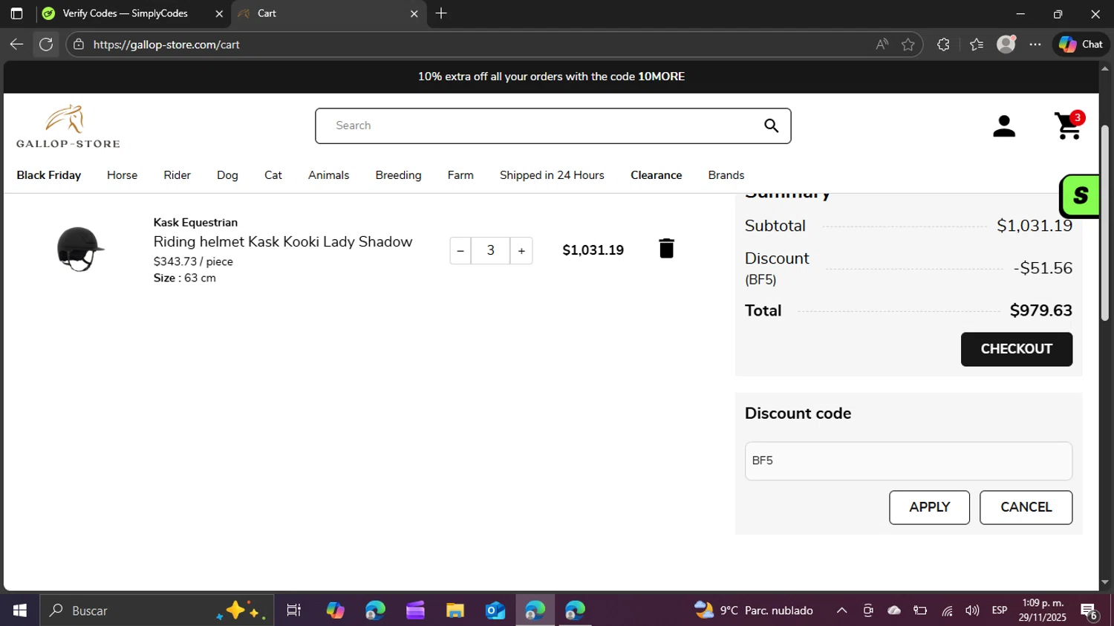Click the discount code field containing BF5

click(908, 461)
